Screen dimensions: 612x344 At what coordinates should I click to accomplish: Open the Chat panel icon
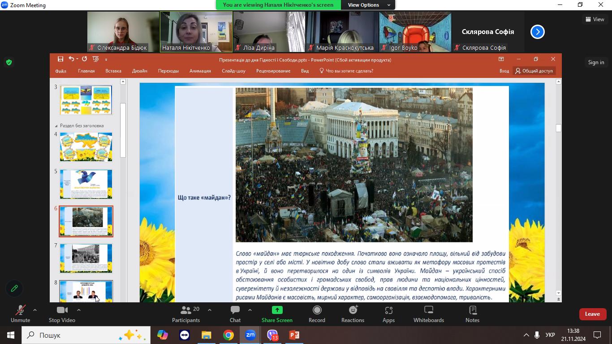point(235,310)
